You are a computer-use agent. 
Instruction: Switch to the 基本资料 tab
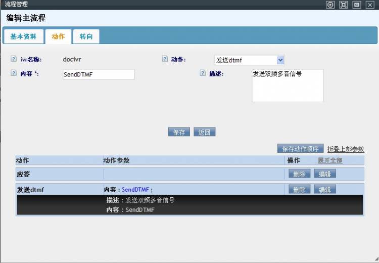coord(23,36)
